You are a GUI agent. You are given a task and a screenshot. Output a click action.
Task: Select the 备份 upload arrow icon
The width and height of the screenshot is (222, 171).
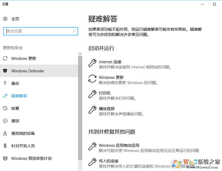coord(5,83)
